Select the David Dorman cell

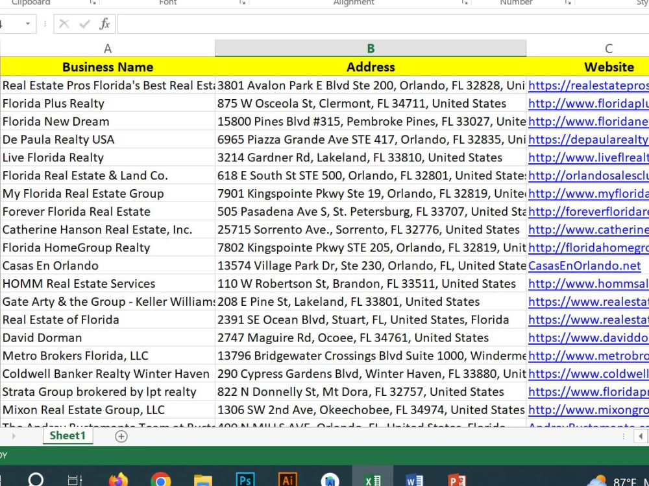click(x=108, y=338)
